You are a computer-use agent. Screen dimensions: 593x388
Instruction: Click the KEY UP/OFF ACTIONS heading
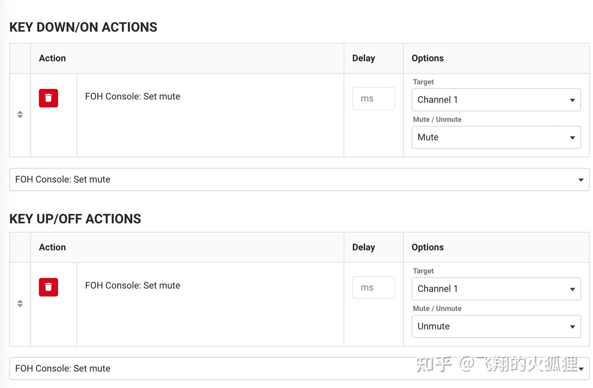tap(75, 219)
